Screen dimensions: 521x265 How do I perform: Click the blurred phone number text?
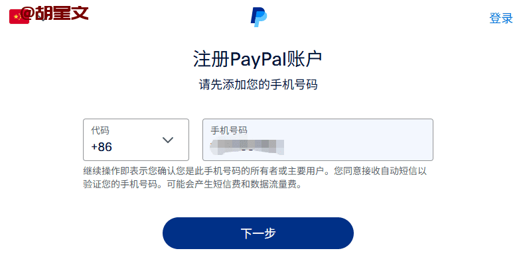tap(247, 147)
